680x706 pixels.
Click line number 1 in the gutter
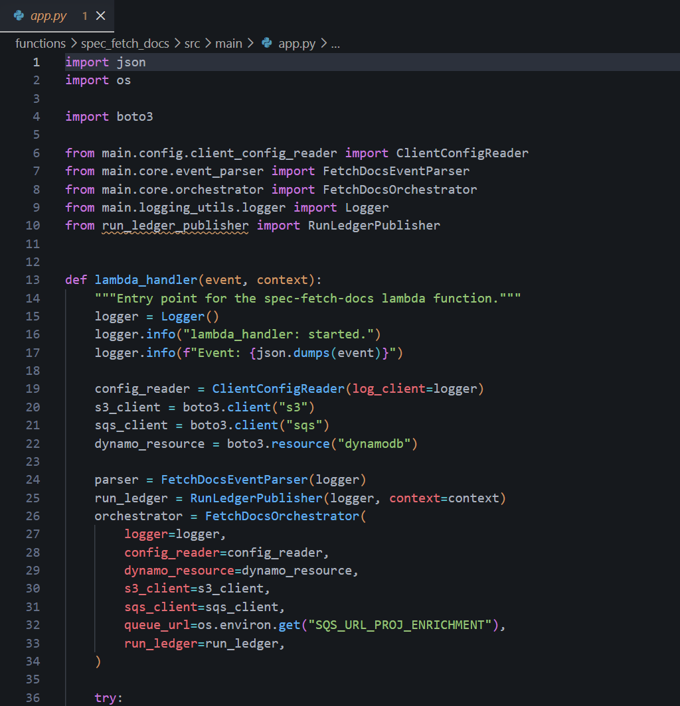pos(37,62)
